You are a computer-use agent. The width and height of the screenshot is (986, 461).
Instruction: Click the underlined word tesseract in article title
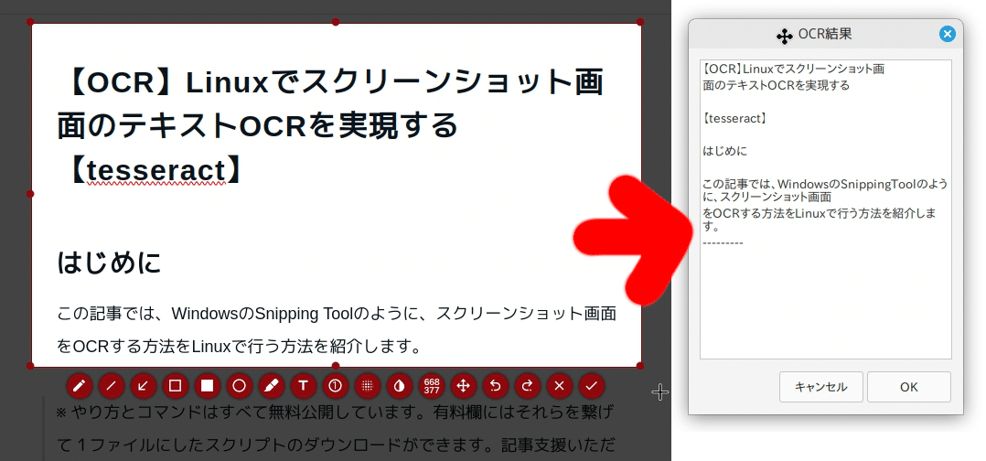[x=155, y=170]
